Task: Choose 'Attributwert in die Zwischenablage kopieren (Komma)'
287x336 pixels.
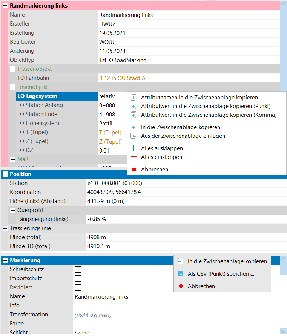Action: pyautogui.click(x=209, y=115)
